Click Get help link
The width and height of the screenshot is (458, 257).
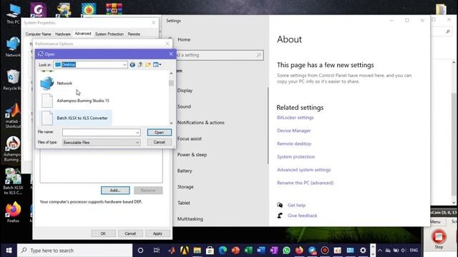(296, 205)
